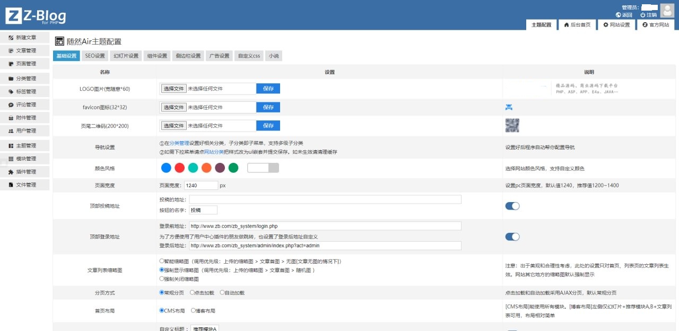
Task: Click the 页面宽度 input showing 1240
Action: 201,186
